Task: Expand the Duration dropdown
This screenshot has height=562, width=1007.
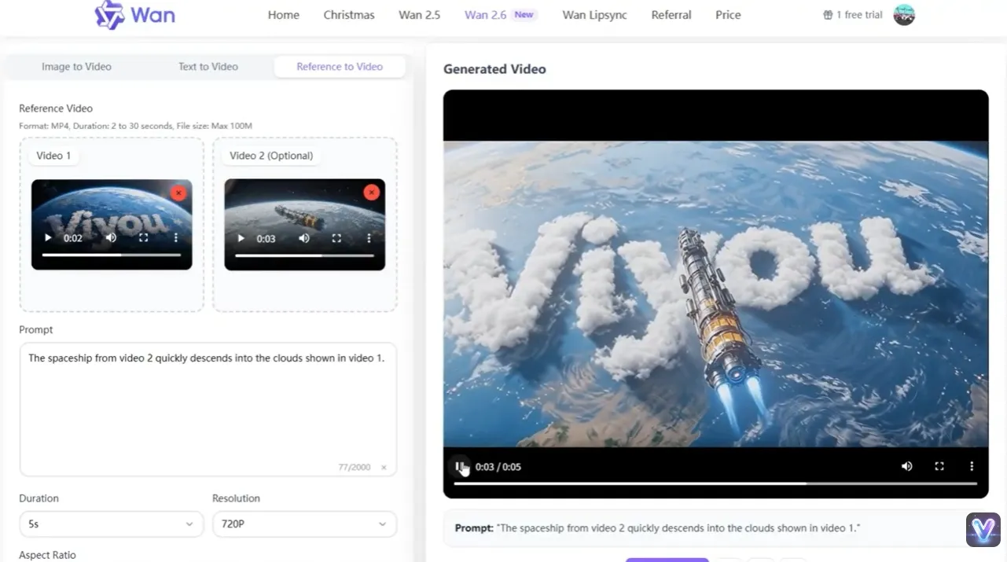Action: [x=111, y=523]
